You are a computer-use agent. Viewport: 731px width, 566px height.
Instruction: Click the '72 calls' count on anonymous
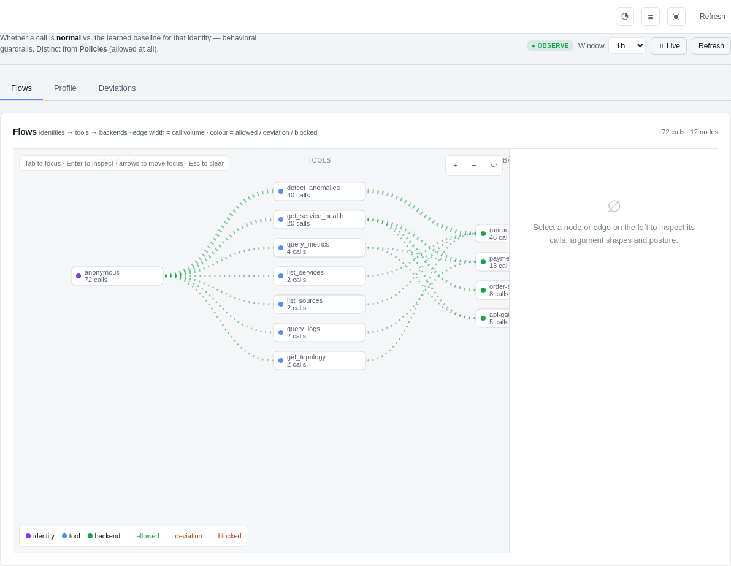click(96, 280)
